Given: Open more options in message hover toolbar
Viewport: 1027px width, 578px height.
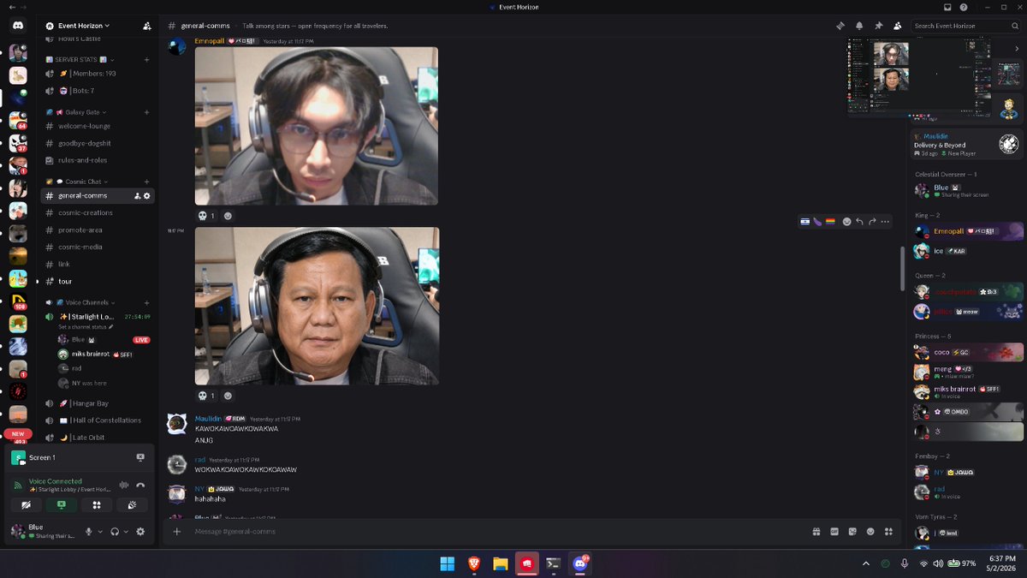Looking at the screenshot, I should (x=885, y=222).
